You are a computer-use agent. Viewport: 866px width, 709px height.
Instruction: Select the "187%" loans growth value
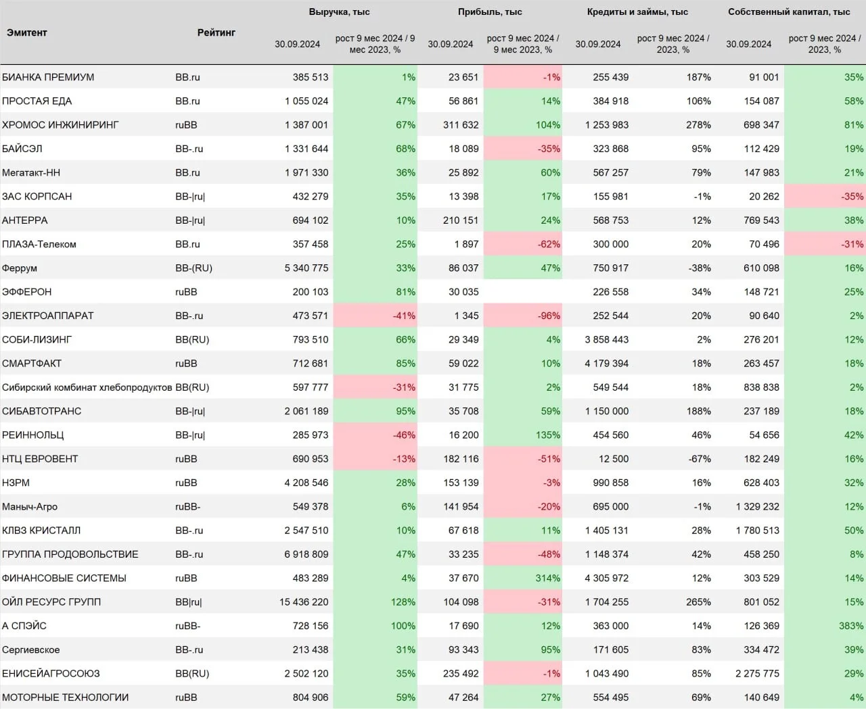pos(698,77)
